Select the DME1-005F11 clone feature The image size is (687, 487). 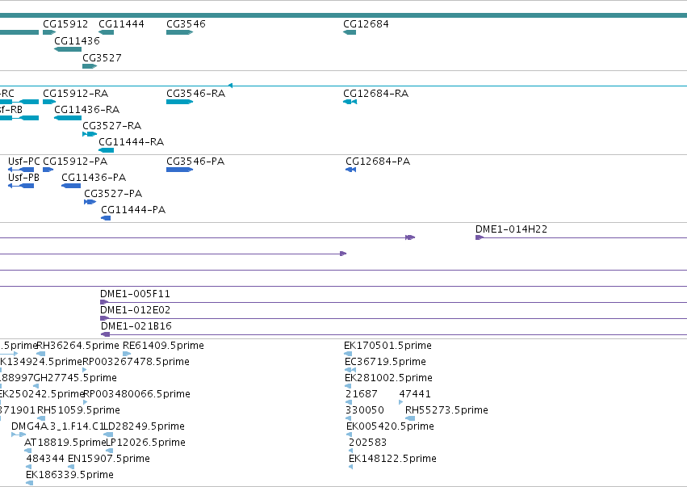pos(393,302)
